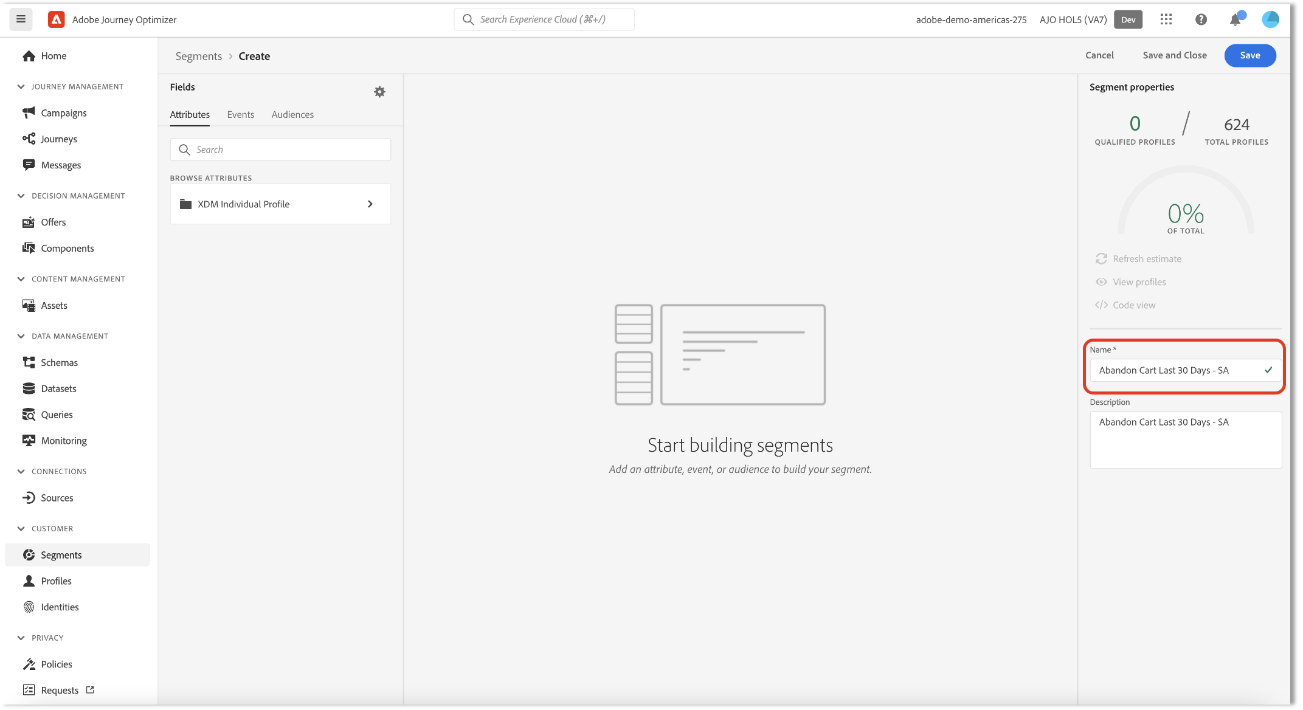Image resolution: width=1303 pixels, height=710 pixels.
Task: Open Queries from sidebar
Action: click(47, 415)
